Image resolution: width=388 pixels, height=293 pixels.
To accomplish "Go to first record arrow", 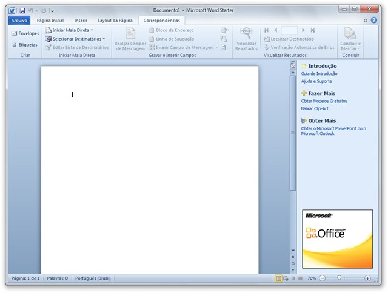I will coord(267,30).
